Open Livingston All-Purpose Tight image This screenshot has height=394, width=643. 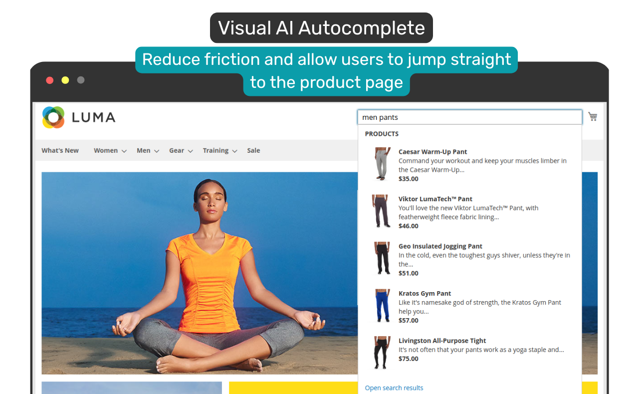point(382,353)
